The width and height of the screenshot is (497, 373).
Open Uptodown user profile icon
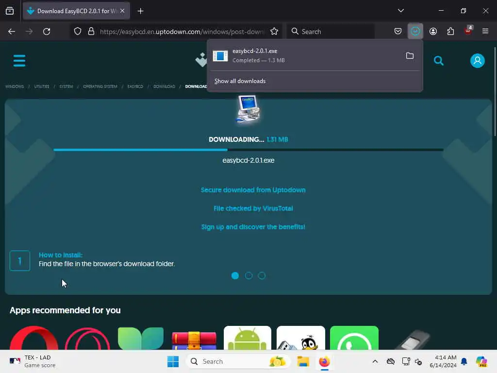[x=478, y=61]
